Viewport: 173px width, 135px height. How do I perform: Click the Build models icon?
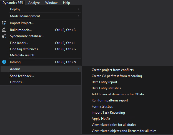click(4, 30)
